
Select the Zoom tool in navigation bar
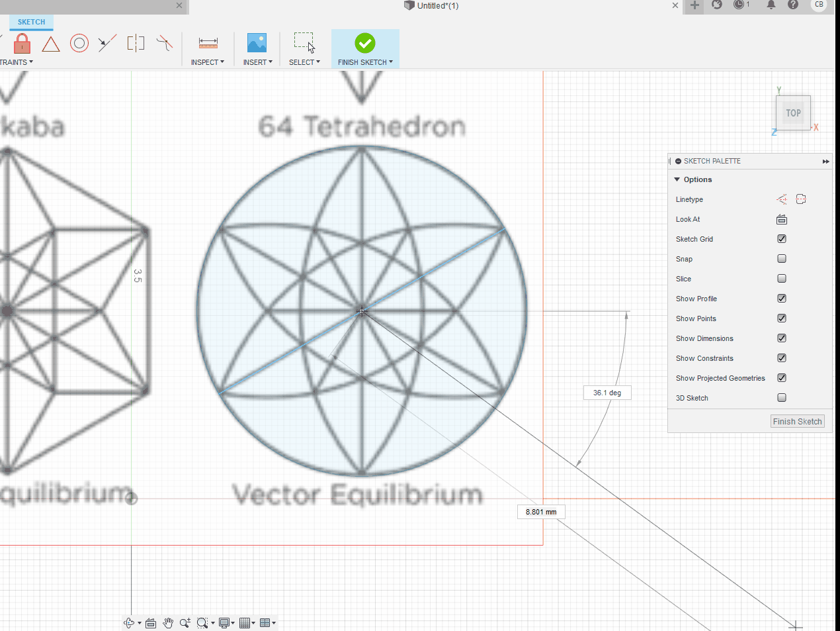pyautogui.click(x=185, y=622)
